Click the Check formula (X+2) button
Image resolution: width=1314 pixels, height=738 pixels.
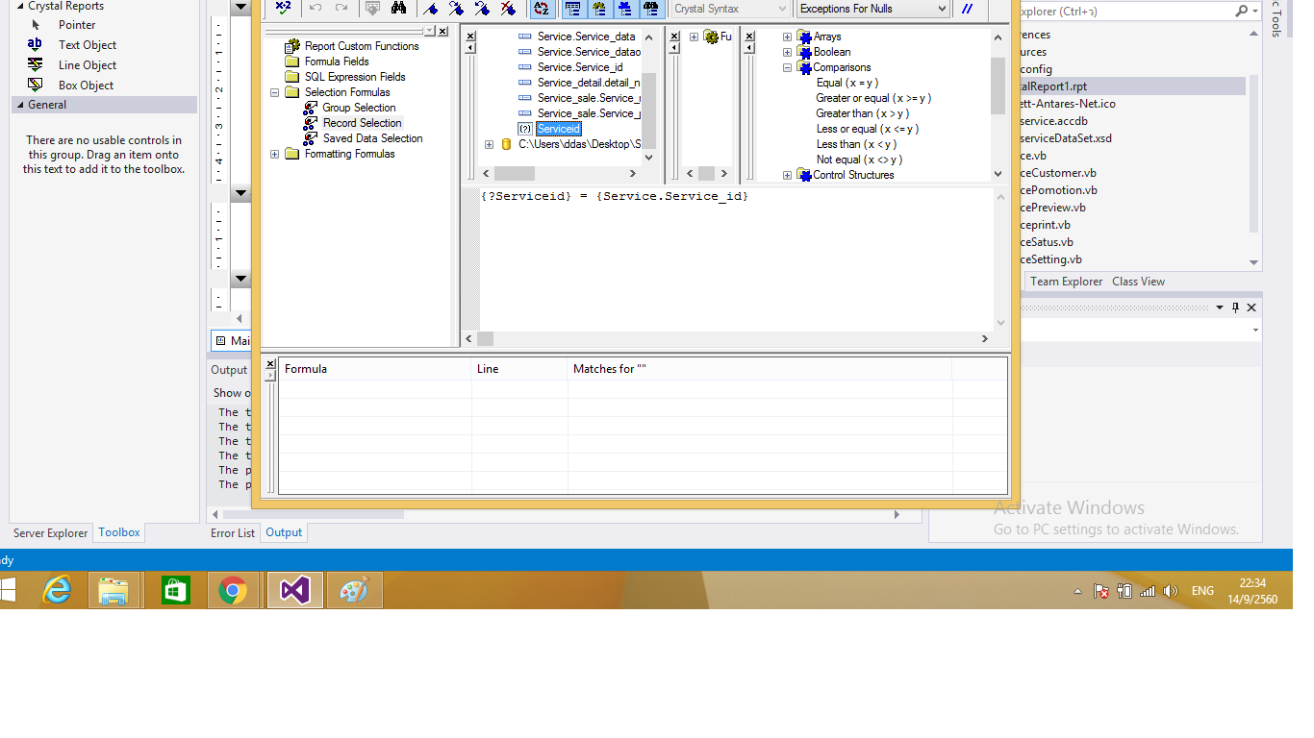click(x=283, y=9)
